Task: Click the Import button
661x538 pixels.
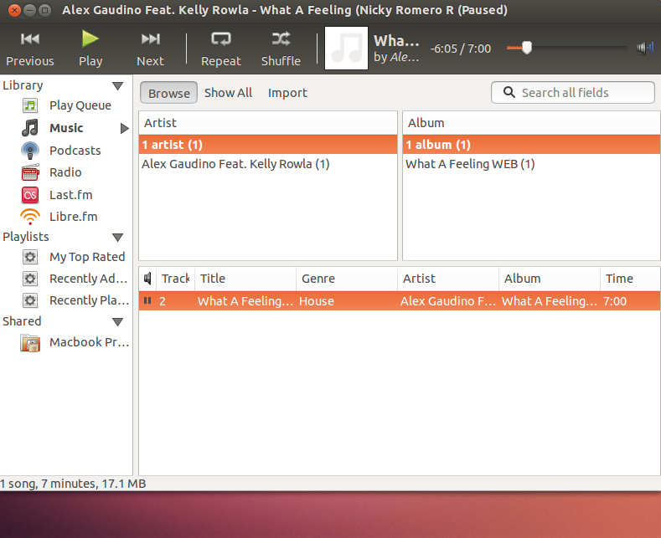Action: click(287, 93)
